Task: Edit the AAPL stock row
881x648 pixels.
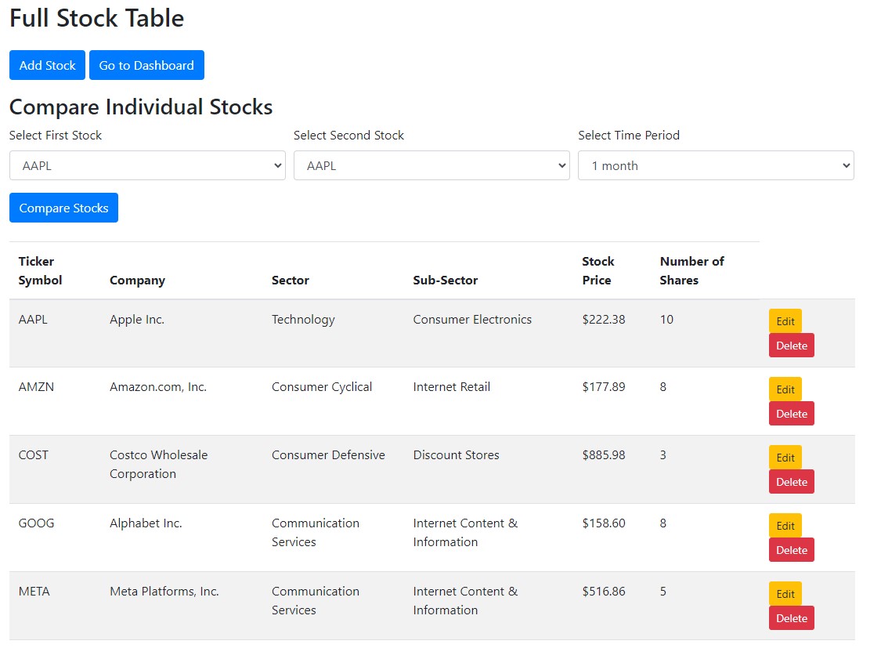Action: click(x=785, y=321)
